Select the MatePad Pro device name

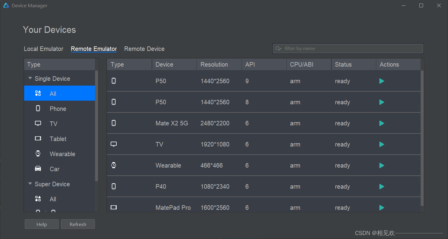173,208
